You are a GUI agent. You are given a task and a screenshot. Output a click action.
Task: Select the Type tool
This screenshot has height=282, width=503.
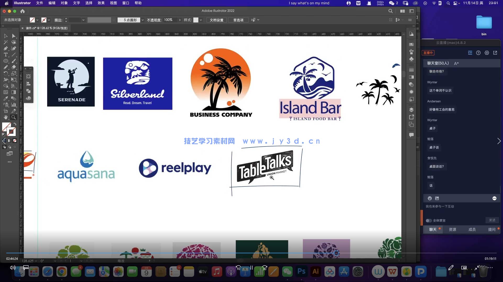6,55
